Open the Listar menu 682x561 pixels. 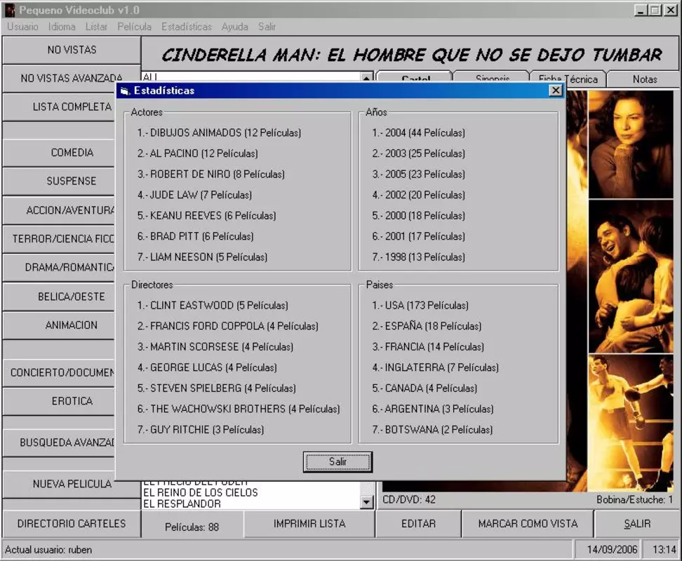click(x=96, y=27)
